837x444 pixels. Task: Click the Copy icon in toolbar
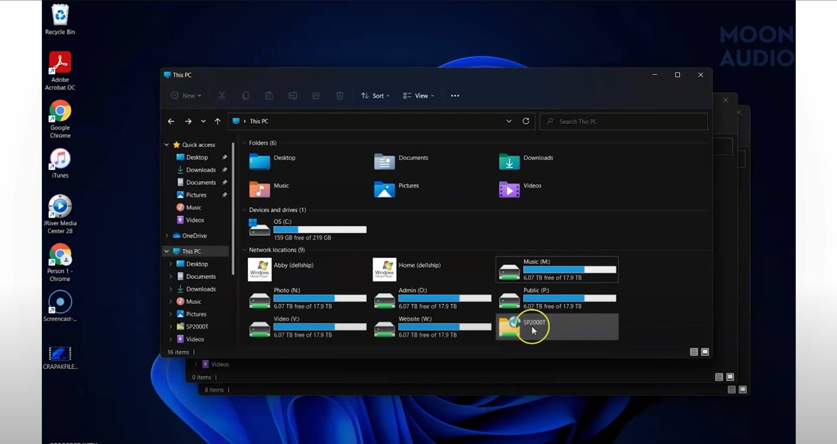245,96
